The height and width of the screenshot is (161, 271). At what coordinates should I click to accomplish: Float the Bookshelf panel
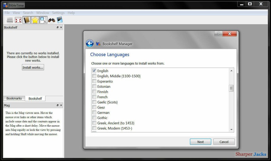(x=58, y=27)
